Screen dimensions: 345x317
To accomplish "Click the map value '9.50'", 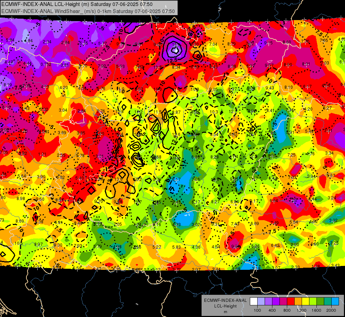I will [x=40, y=199].
